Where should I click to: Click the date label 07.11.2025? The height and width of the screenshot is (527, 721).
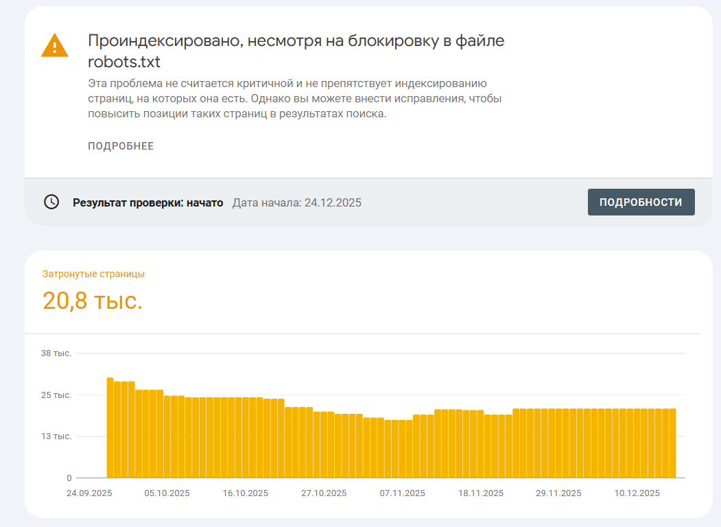coord(402,493)
